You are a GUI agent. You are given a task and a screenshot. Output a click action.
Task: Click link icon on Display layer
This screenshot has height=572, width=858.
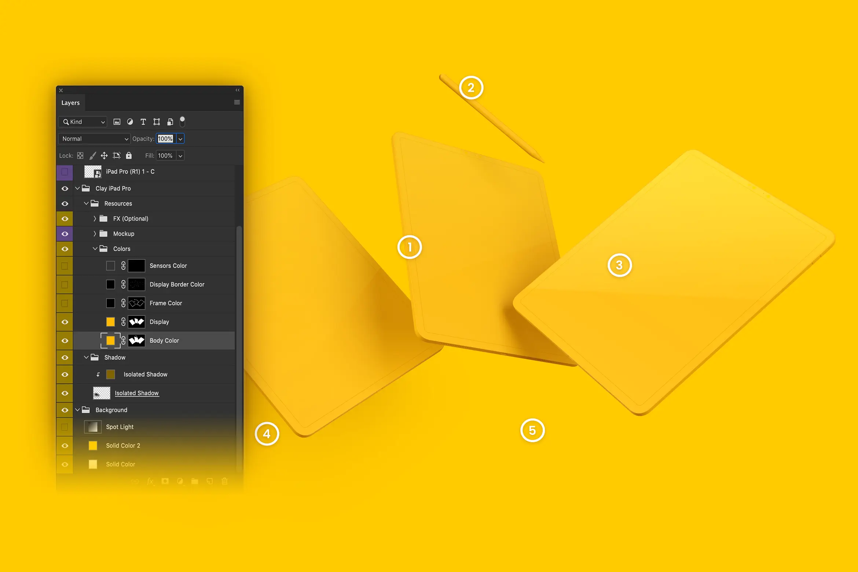[123, 322]
